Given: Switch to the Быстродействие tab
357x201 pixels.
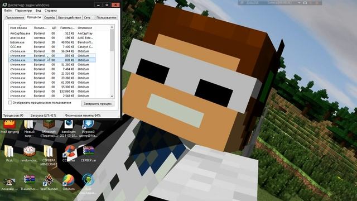Looking at the screenshot, I should [69, 17].
